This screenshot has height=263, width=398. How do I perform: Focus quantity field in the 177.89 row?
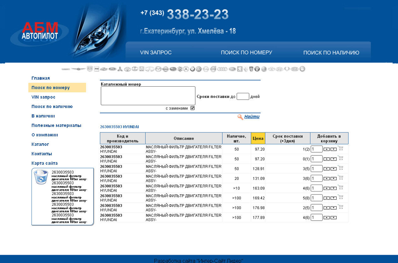point(316,217)
